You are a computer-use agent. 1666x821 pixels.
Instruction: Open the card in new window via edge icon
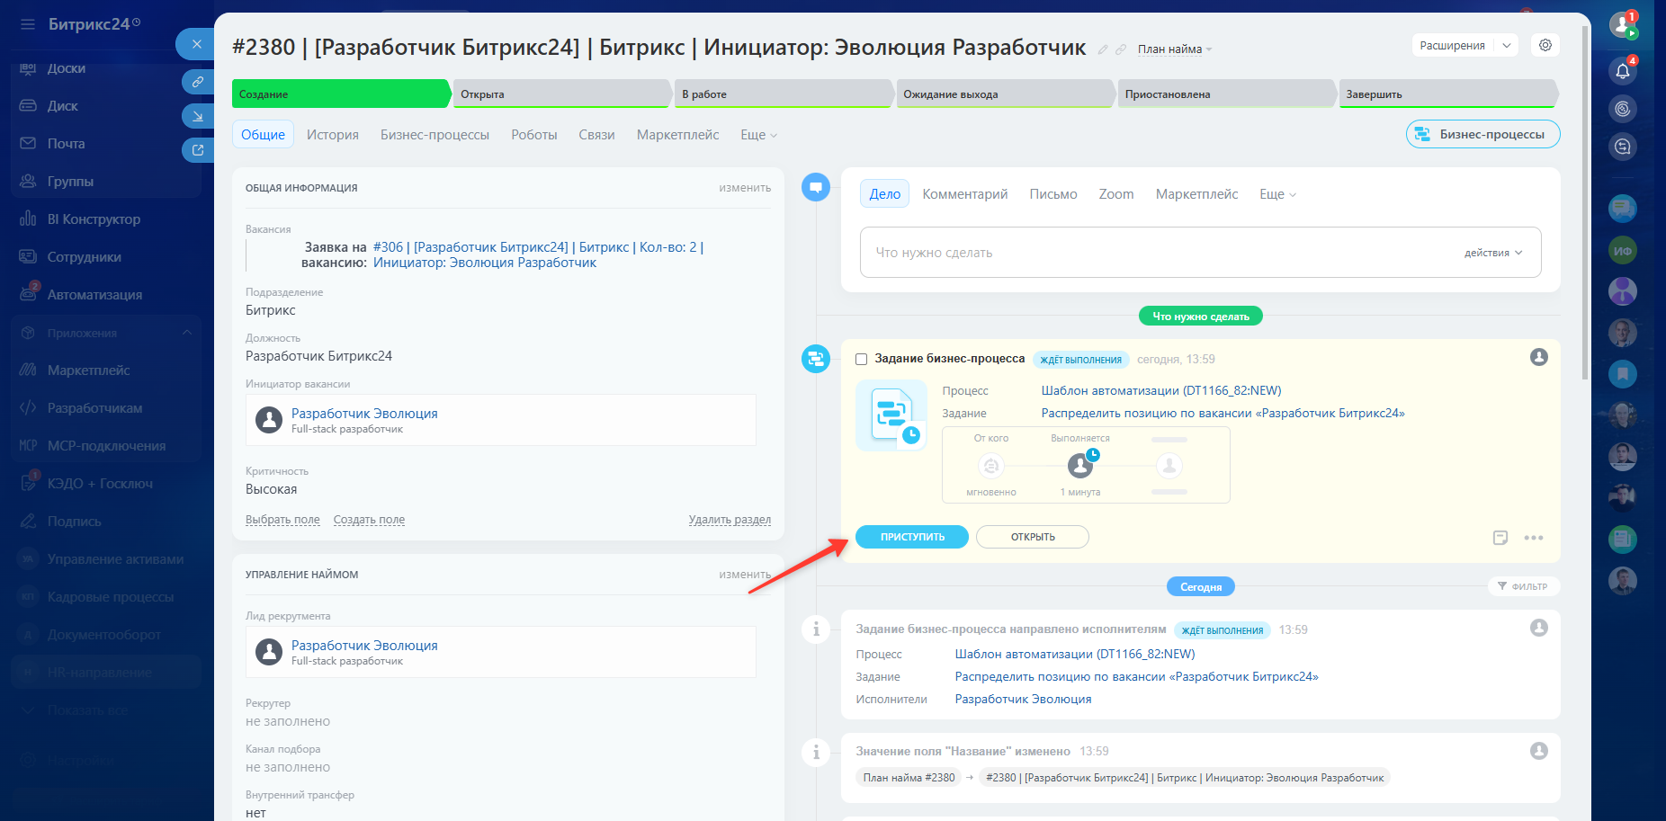(x=198, y=150)
